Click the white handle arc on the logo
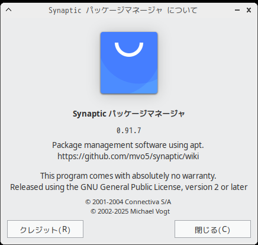 click(x=129, y=50)
